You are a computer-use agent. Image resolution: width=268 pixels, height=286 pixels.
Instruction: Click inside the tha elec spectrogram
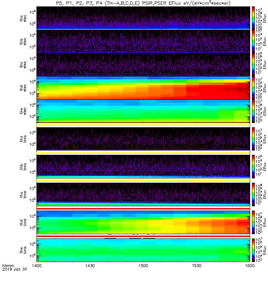[x=143, y=18]
